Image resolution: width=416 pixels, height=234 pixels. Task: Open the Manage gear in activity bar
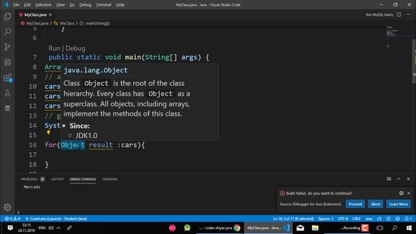pos(7,207)
